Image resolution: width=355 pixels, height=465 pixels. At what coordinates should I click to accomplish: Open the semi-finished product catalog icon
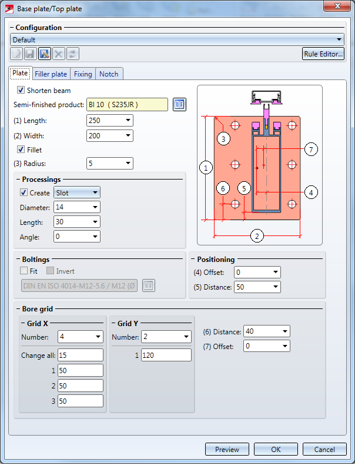(179, 104)
